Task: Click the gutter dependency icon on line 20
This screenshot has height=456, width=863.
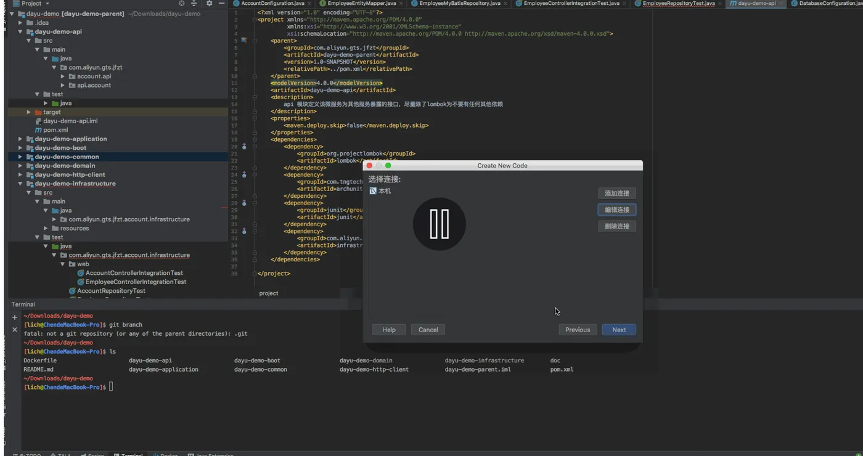Action: point(244,147)
